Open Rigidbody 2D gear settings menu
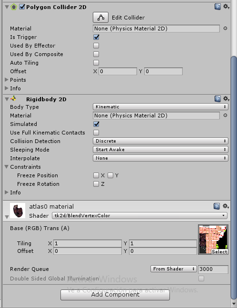Screen dimensions: 237x308 click(x=226, y=98)
